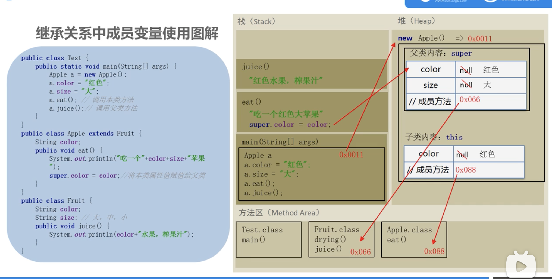Click the code line 'public class Test {'
552x279 pixels.
click(x=55, y=58)
